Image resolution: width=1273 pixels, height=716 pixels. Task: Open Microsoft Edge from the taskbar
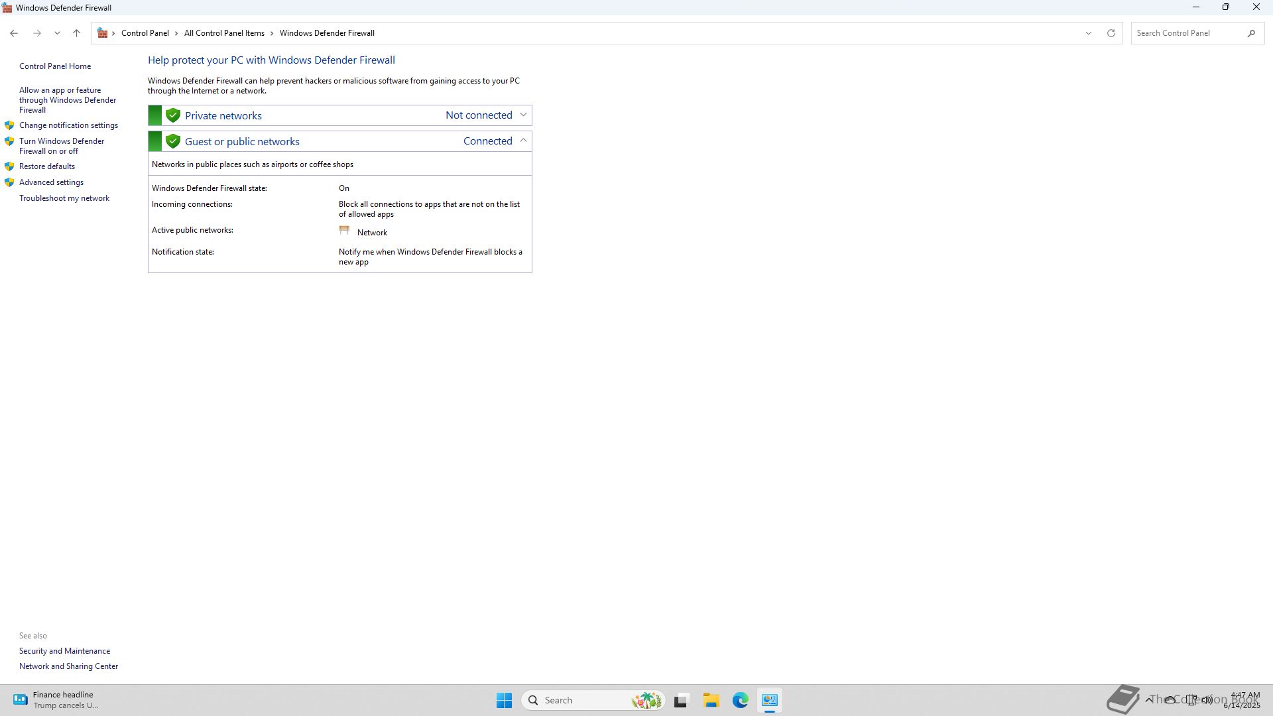click(x=740, y=700)
